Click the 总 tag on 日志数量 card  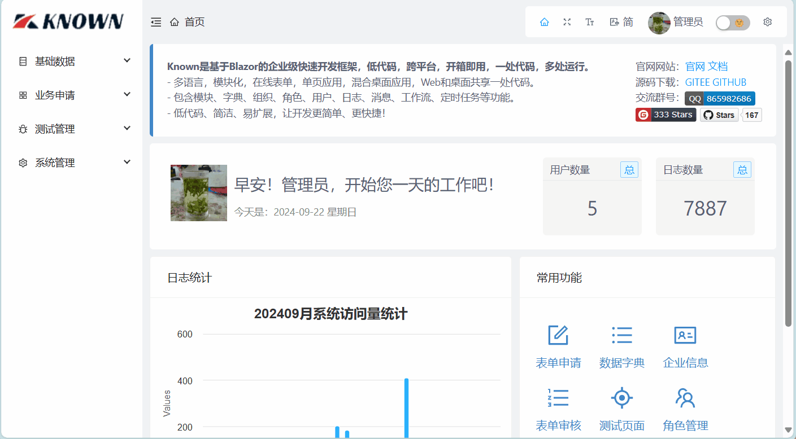click(x=742, y=170)
